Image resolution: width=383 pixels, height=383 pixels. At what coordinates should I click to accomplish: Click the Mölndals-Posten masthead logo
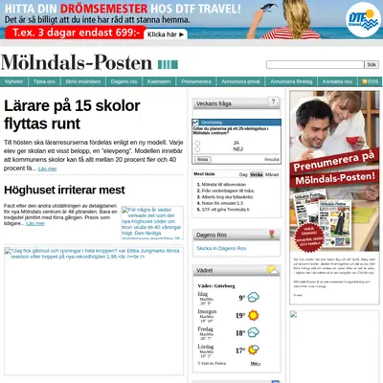pyautogui.click(x=89, y=62)
